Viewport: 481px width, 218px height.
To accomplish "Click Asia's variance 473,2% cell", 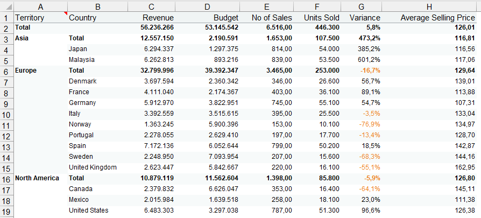I will click(362, 38).
